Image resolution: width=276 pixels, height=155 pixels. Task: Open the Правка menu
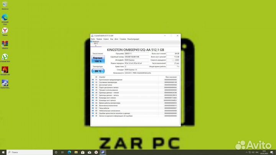99,39
